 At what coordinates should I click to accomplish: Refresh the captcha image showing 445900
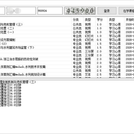click(x=80, y=11)
